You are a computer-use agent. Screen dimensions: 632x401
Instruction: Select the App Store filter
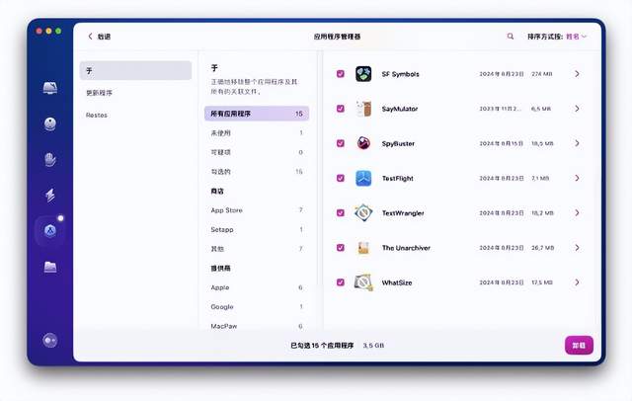pos(257,210)
